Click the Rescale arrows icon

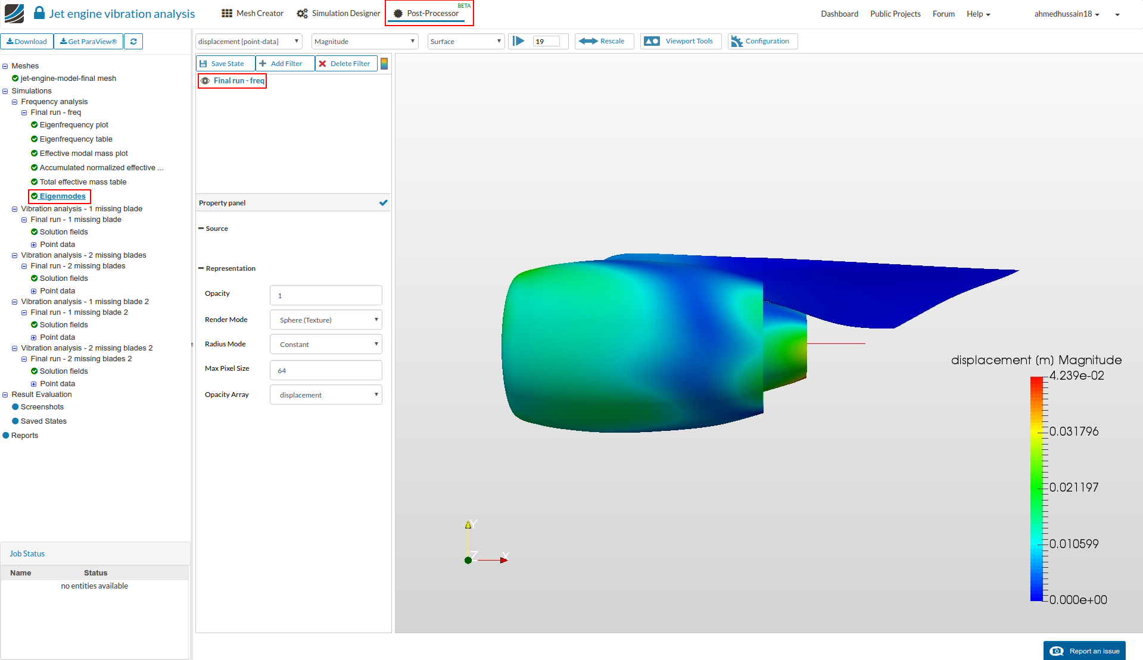coord(588,41)
